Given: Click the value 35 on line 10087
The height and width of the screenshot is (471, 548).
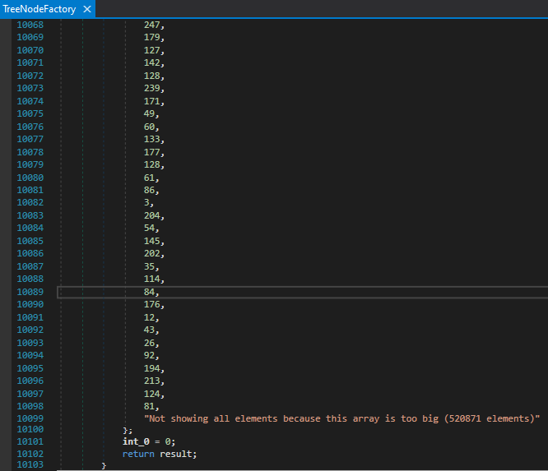Looking at the screenshot, I should 149,266.
